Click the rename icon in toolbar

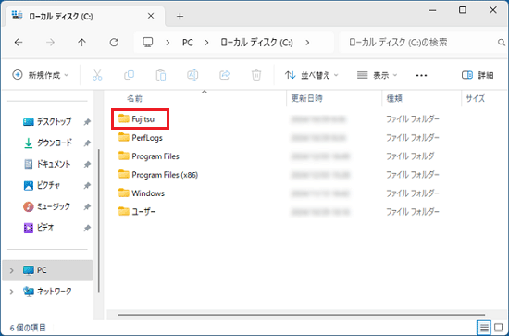192,75
